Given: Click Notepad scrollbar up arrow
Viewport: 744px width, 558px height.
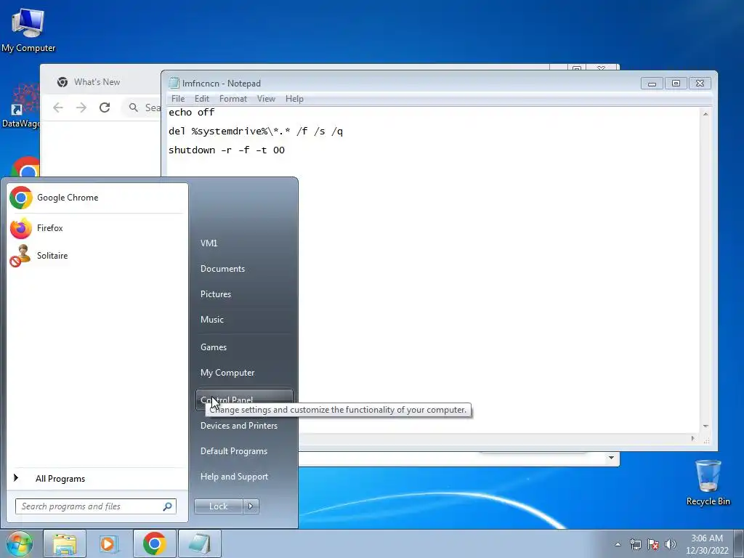Looking at the screenshot, I should (x=705, y=114).
